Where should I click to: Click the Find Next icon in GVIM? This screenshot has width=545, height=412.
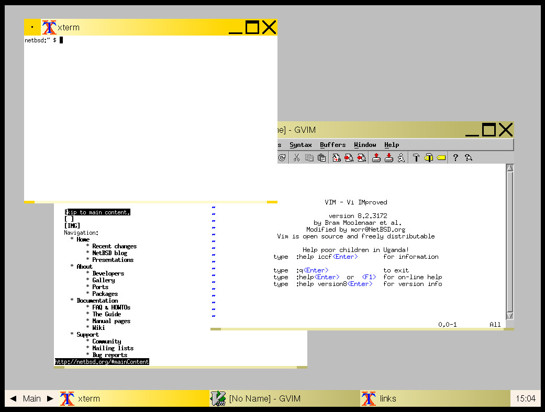click(349, 158)
